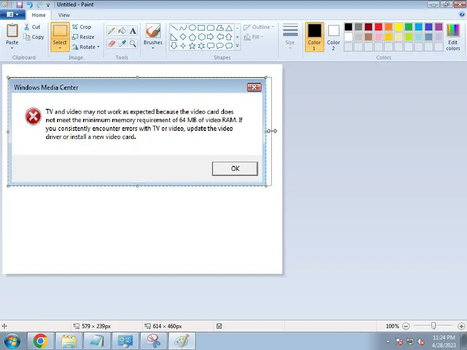Screen dimensions: 467x350
Task: Choose the Five-point star shape
Action: coord(192,46)
